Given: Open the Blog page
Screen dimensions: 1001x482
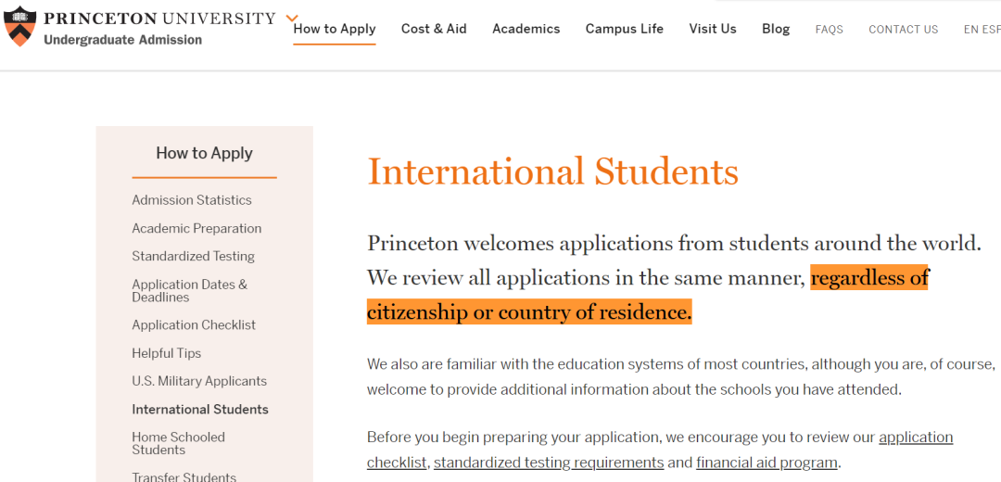Looking at the screenshot, I should point(776,29).
